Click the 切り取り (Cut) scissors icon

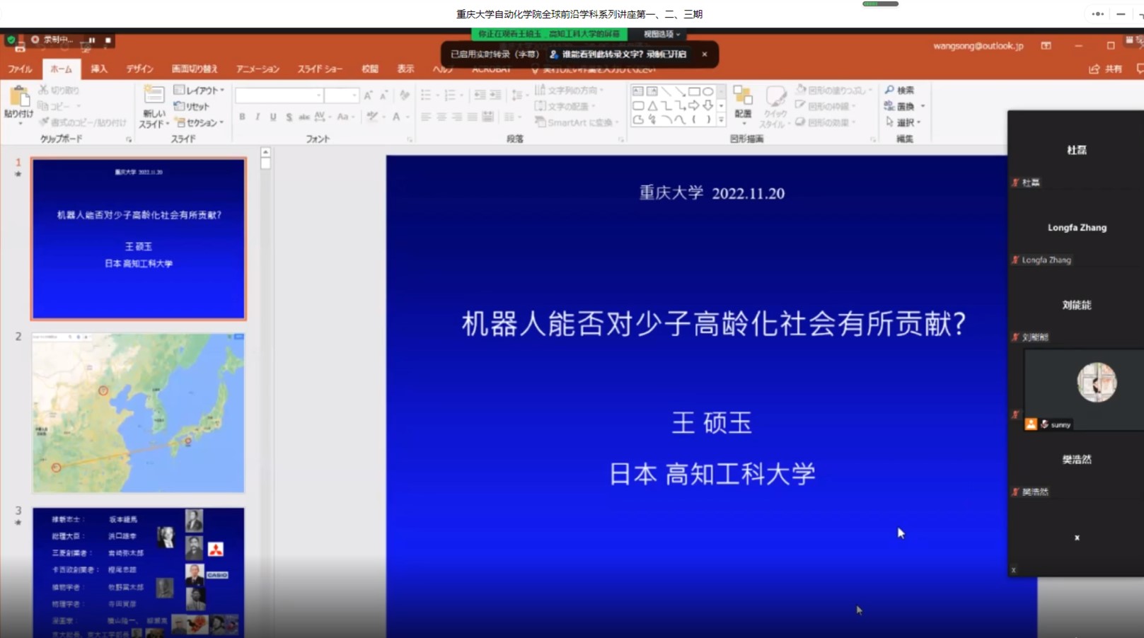point(43,90)
